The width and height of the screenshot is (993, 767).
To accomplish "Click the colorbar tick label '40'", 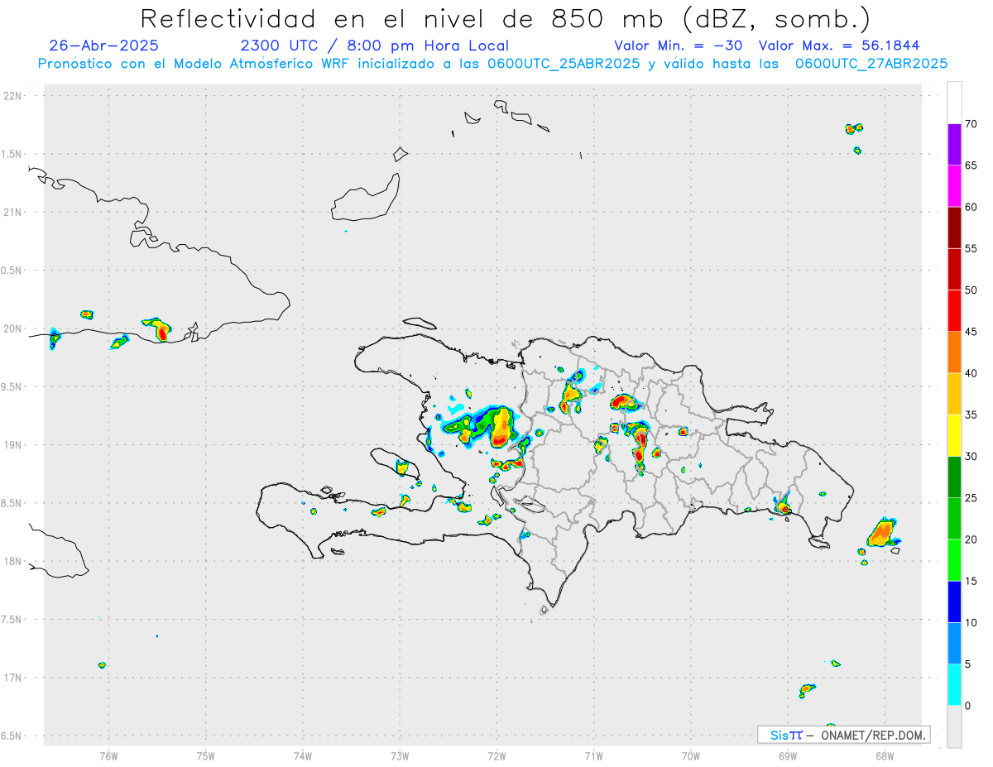I will [x=971, y=373].
